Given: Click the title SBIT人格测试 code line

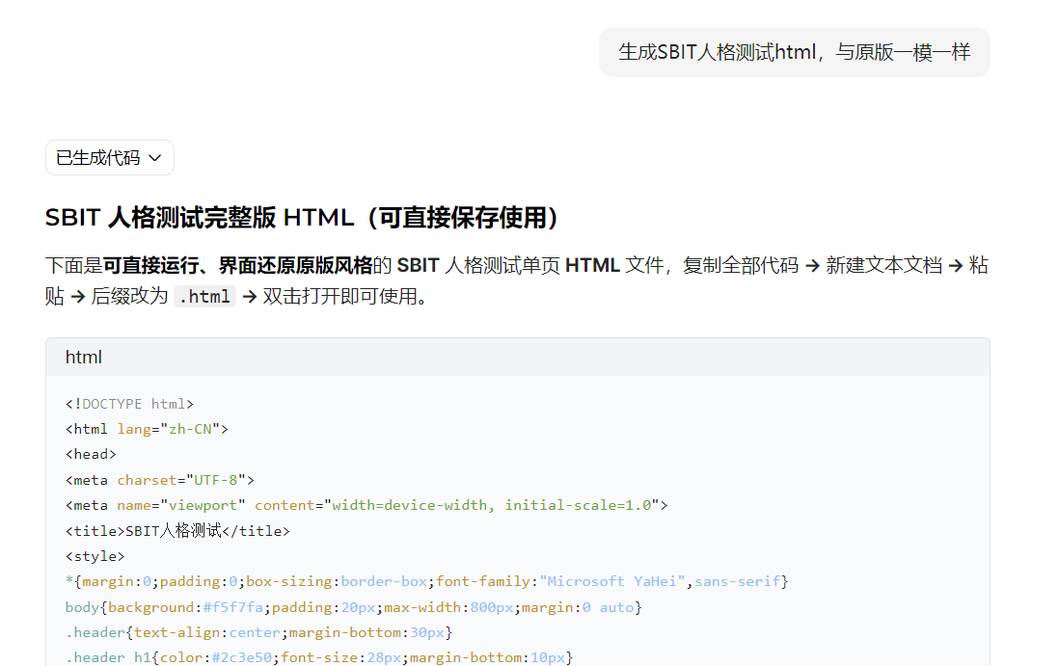Looking at the screenshot, I should coord(177,530).
